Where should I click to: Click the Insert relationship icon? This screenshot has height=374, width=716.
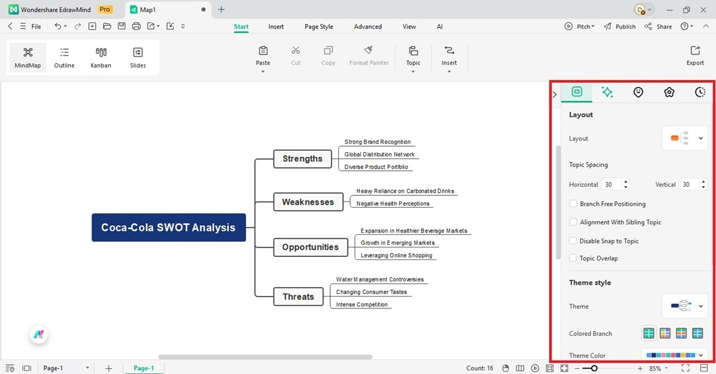click(449, 50)
